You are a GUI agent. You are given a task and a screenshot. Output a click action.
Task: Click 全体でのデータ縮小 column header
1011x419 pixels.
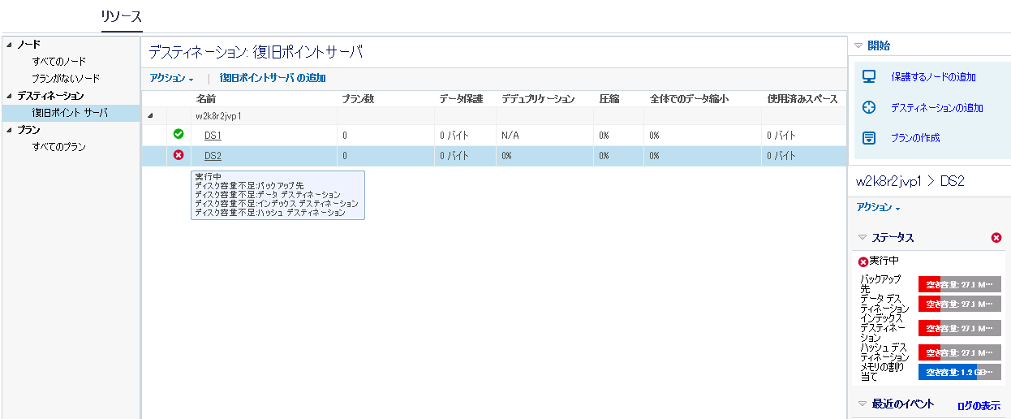click(689, 99)
